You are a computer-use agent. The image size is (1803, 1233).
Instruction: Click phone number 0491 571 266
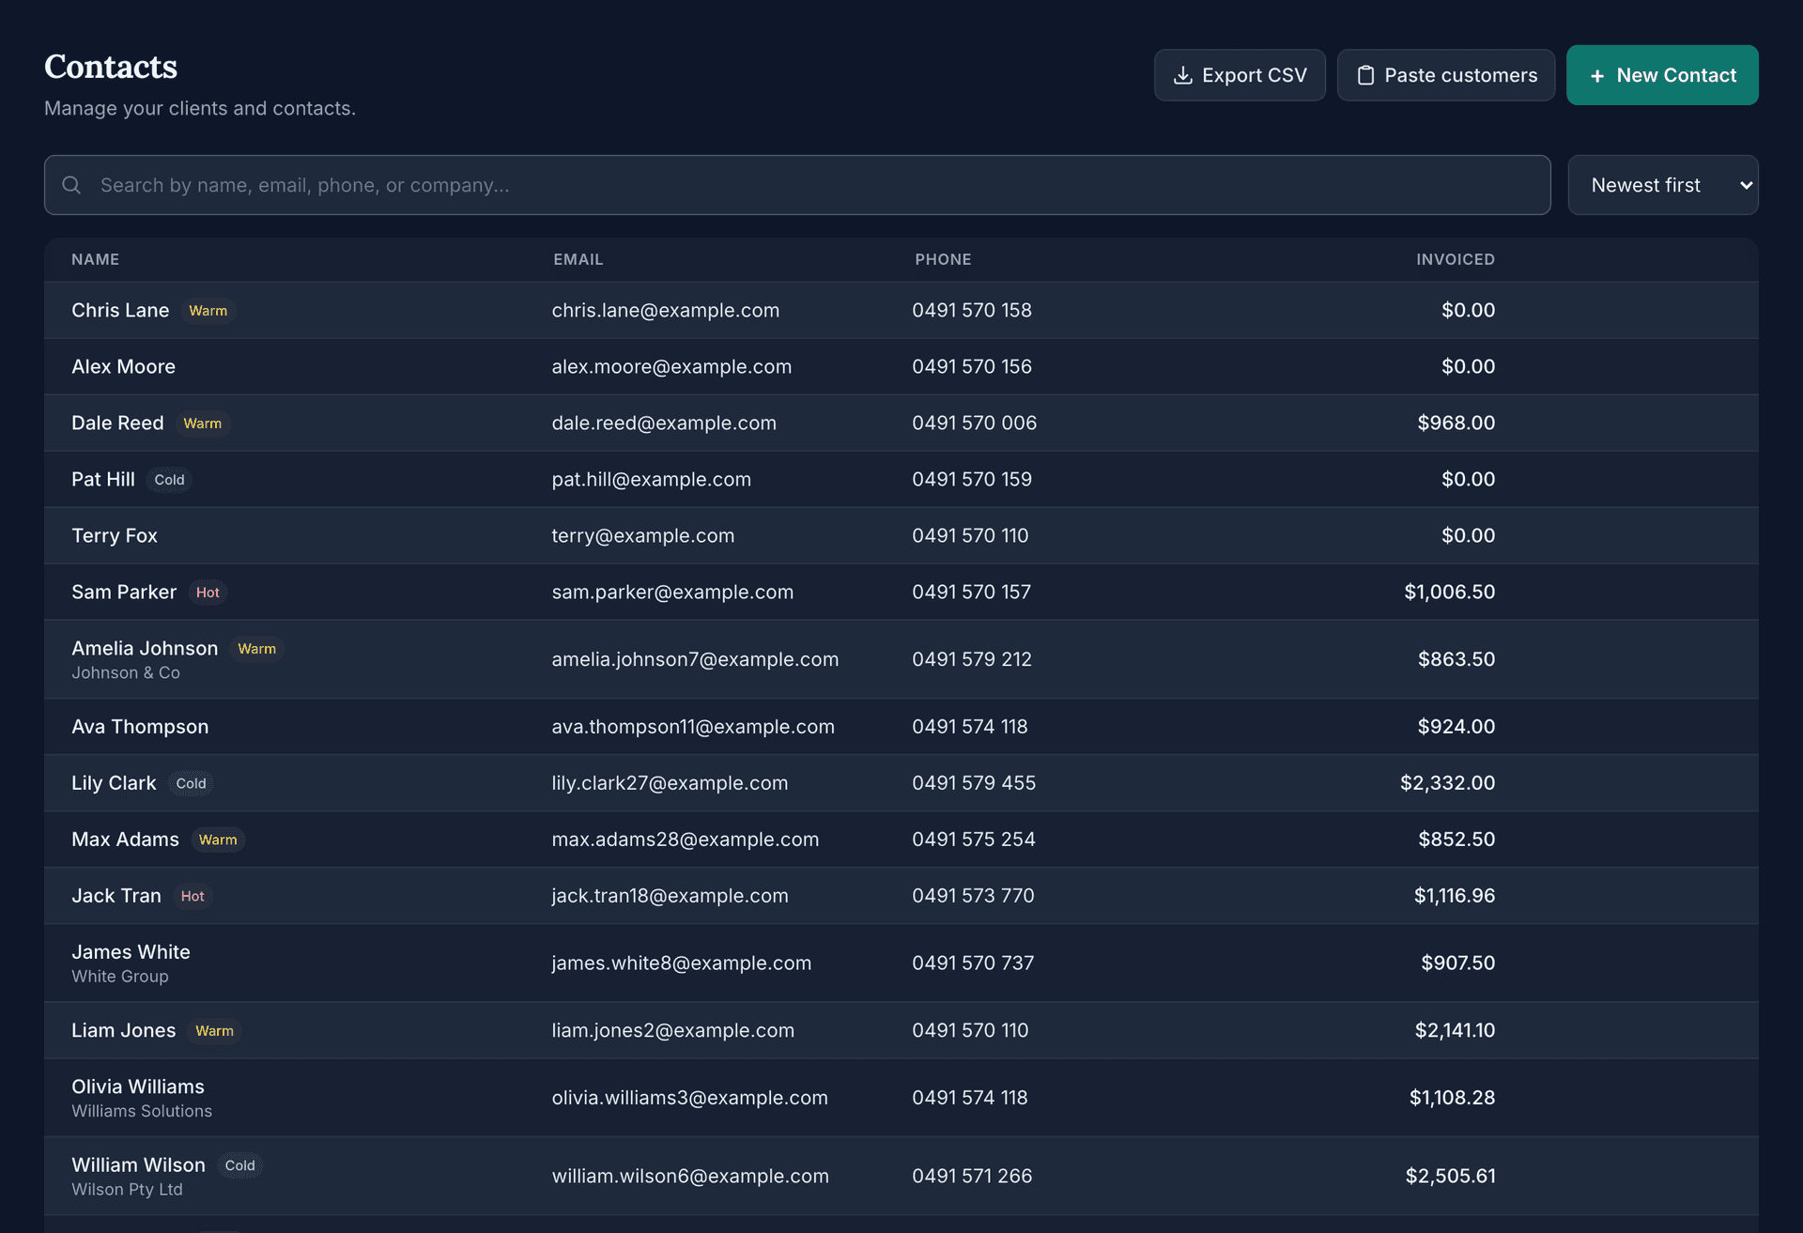(972, 1176)
